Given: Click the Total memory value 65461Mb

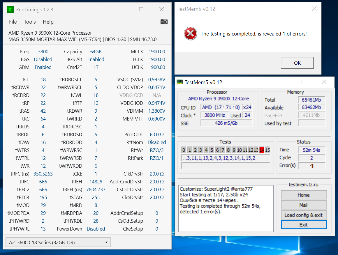Looking at the screenshot, I should 311,100.
